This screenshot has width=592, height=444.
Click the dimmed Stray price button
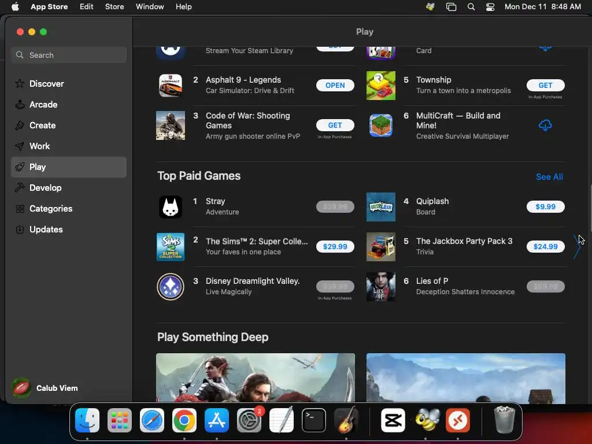pos(335,206)
